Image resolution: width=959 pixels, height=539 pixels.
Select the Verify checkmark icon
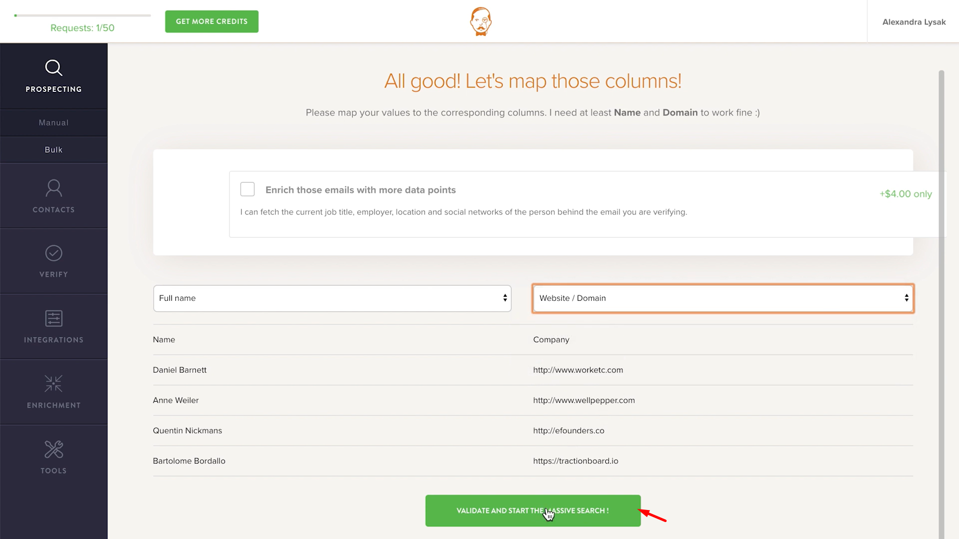pyautogui.click(x=53, y=253)
